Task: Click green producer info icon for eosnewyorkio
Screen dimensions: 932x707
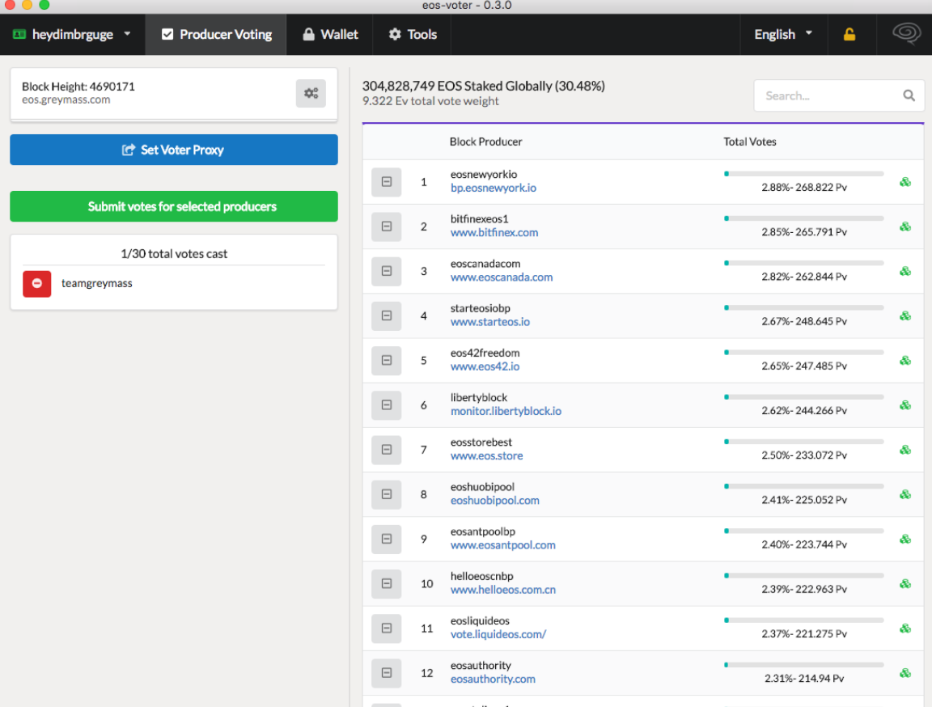Action: coord(905,182)
